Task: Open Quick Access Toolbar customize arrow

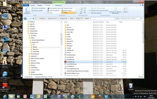Action: point(32,2)
